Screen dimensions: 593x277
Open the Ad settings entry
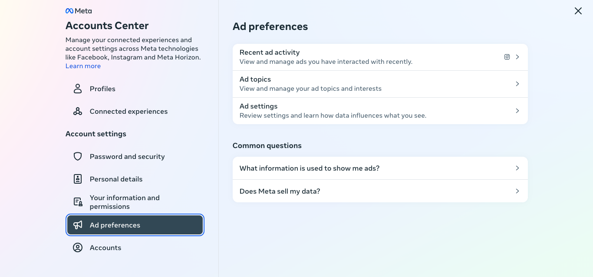tap(380, 110)
